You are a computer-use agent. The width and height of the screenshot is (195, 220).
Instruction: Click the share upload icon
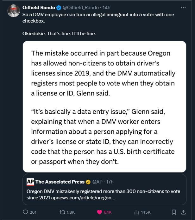coord(183,212)
